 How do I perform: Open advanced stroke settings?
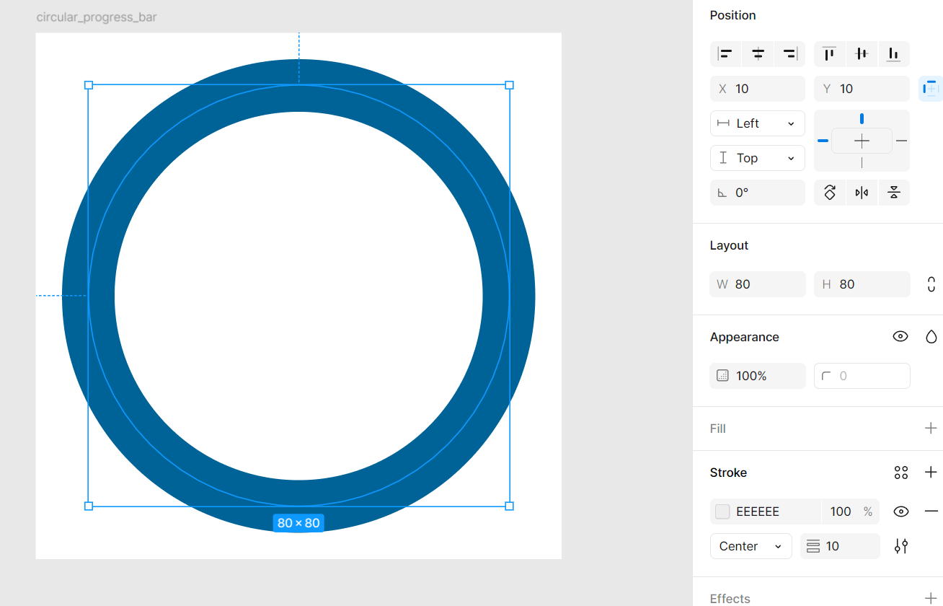pyautogui.click(x=900, y=546)
